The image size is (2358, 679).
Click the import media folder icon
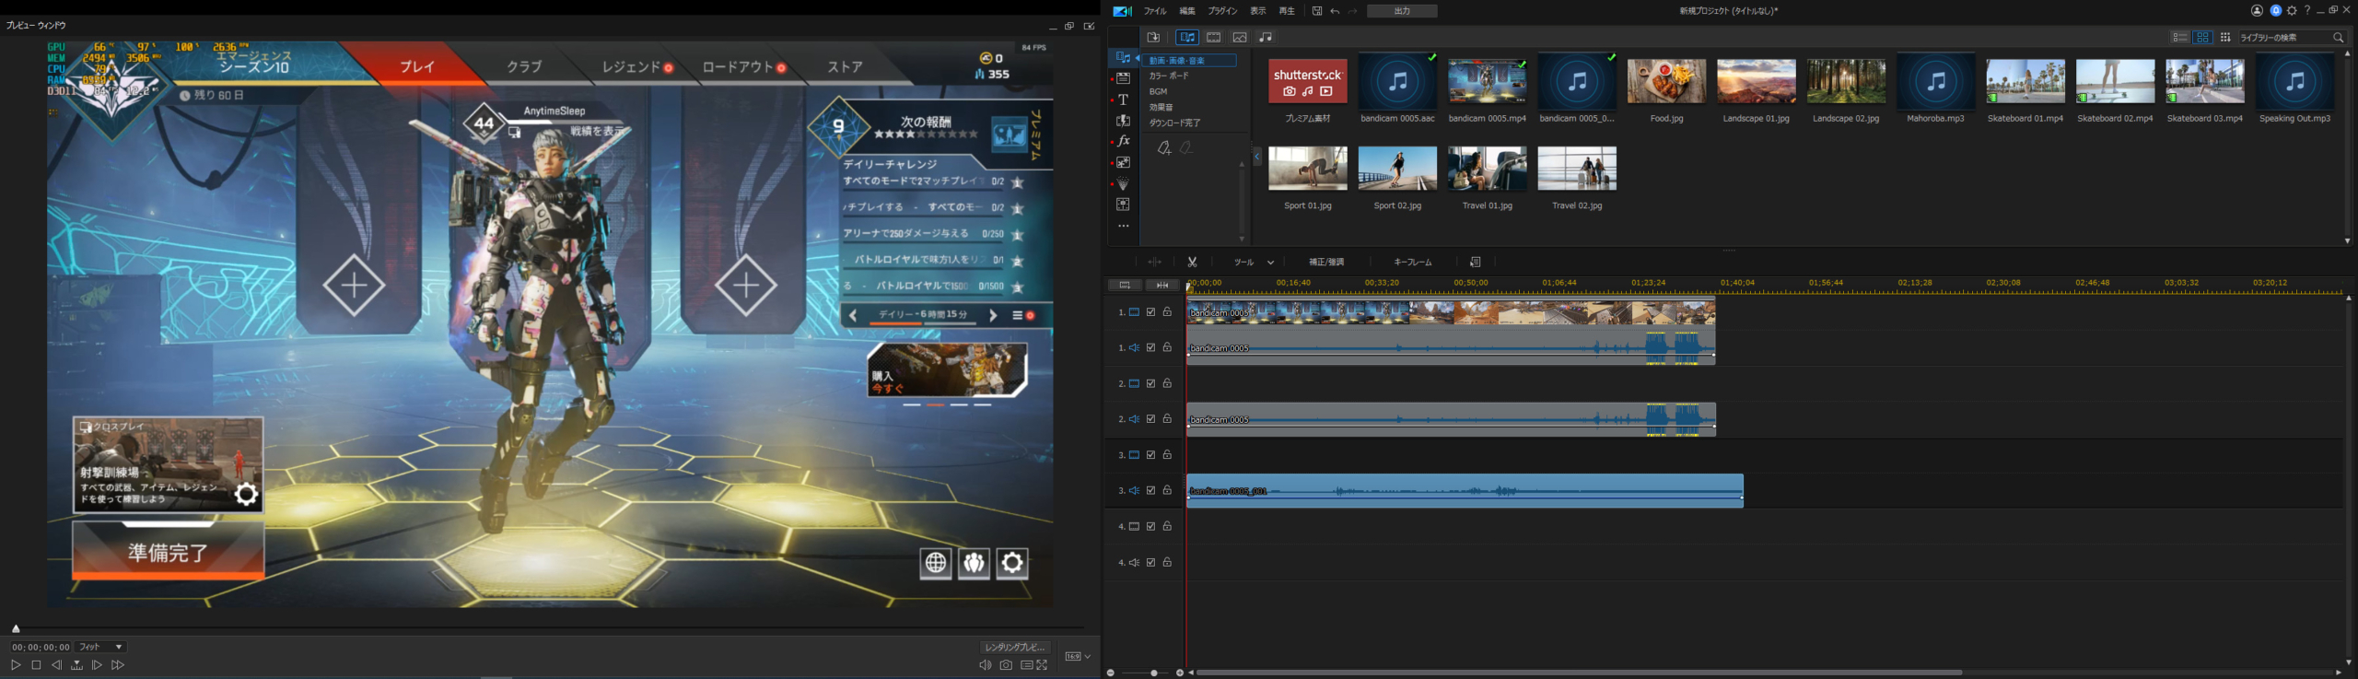1153,38
